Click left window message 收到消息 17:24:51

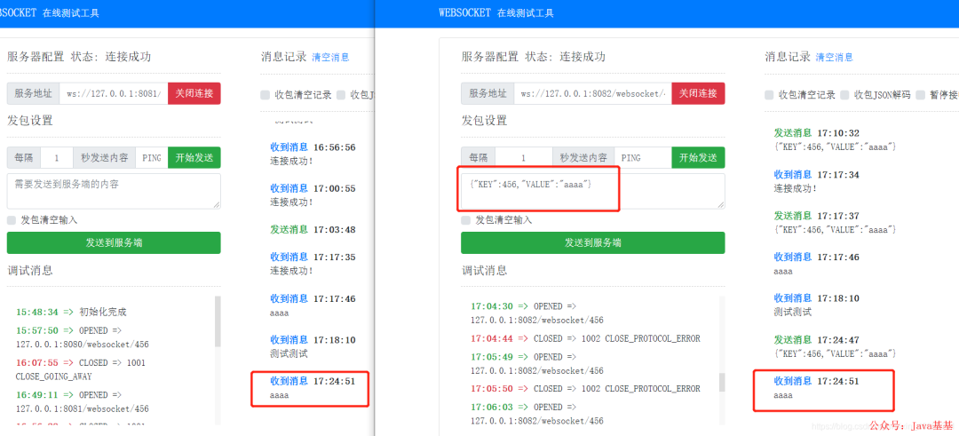click(313, 388)
